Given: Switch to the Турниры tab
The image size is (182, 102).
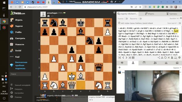Looking at the screenshot, I should [172, 14].
